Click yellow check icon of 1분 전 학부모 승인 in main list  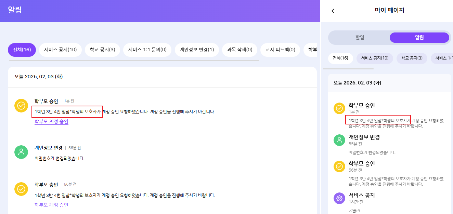pyautogui.click(x=21, y=105)
